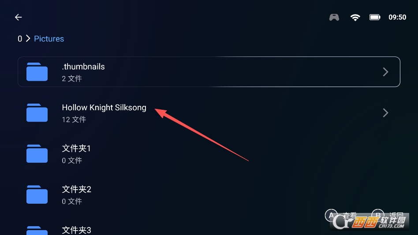Click the breadcrumb chevron before Pictures

pyautogui.click(x=28, y=39)
